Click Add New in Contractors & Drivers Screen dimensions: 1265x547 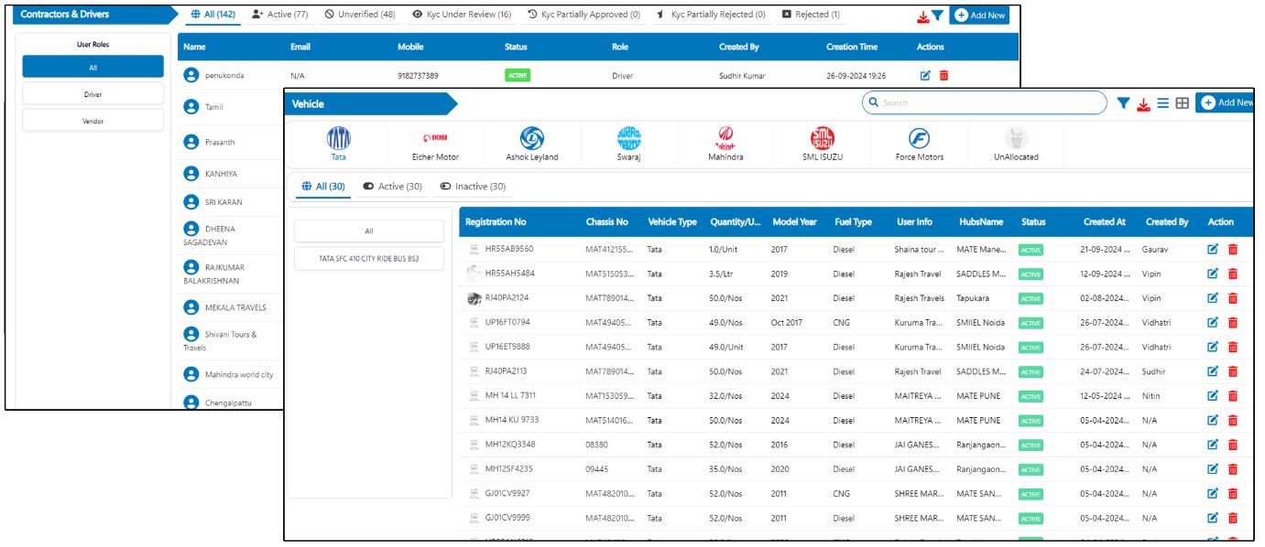[978, 16]
